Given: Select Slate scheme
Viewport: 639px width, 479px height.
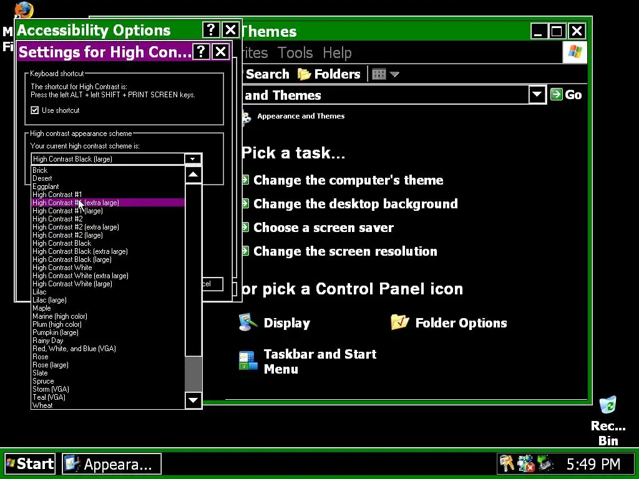Looking at the screenshot, I should [108, 373].
